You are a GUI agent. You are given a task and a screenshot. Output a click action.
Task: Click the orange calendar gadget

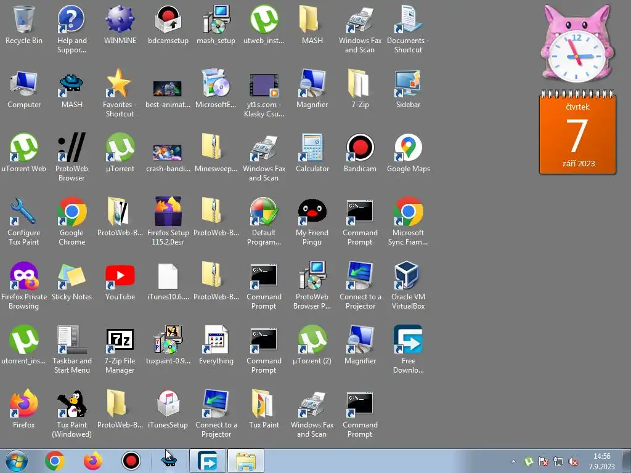pos(577,132)
